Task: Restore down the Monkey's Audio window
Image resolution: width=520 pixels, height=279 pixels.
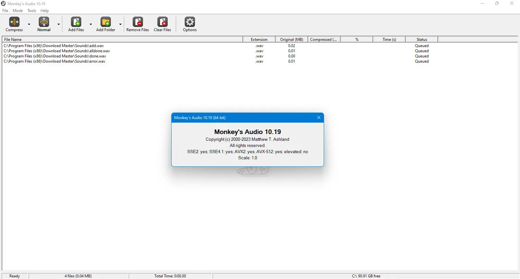Action: point(497,4)
